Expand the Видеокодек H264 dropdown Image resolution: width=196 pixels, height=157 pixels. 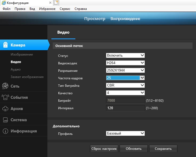[x=125, y=63]
